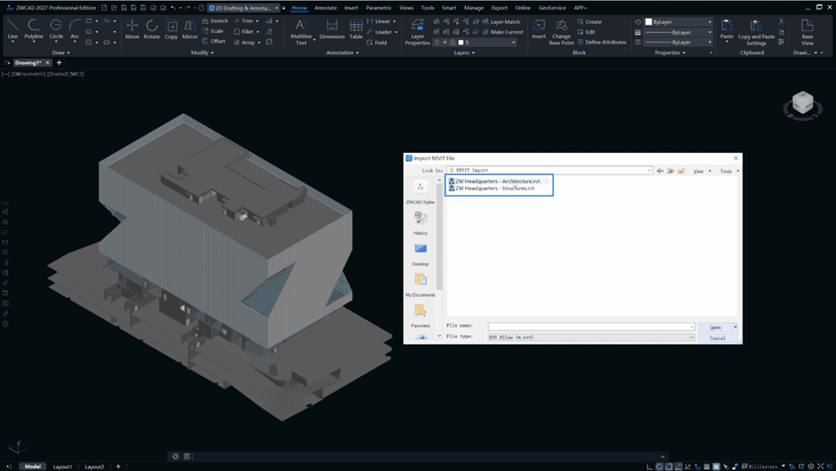Open ZWCAD Syble location in dialog sidebar
Viewport: 836px width, 471px height.
pyautogui.click(x=420, y=192)
